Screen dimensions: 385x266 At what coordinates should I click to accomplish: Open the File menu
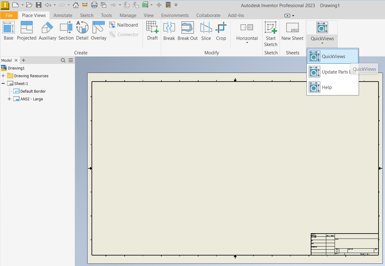click(9, 15)
